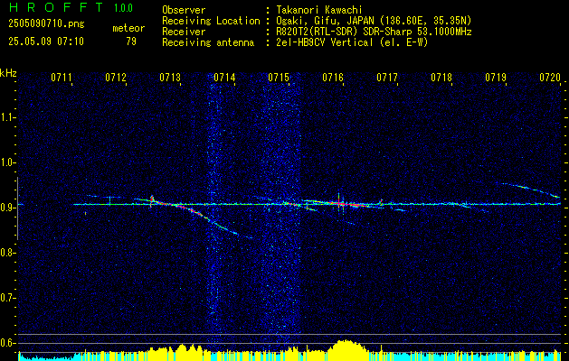Viewport: 569px width, 361px height.
Task: Click the yellow power peak below 0716
Action: (347, 349)
